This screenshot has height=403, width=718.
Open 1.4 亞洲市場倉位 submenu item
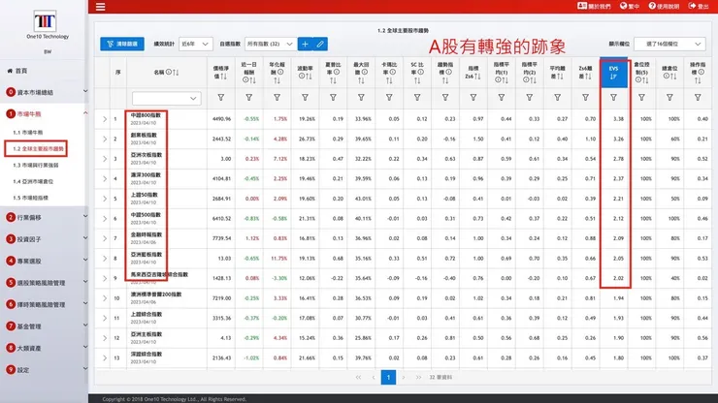coord(33,181)
